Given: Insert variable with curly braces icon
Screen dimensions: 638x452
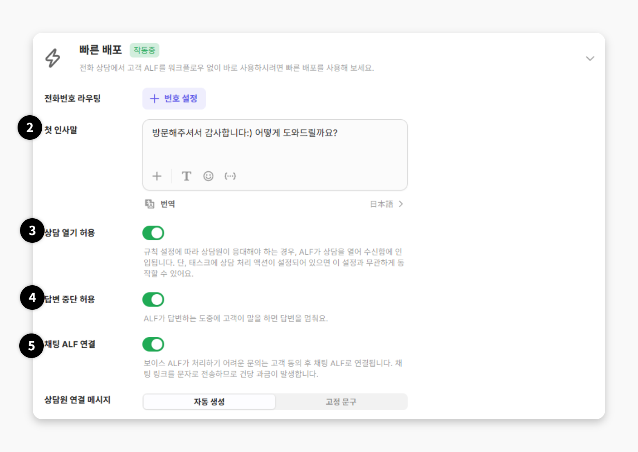Looking at the screenshot, I should coord(230,176).
